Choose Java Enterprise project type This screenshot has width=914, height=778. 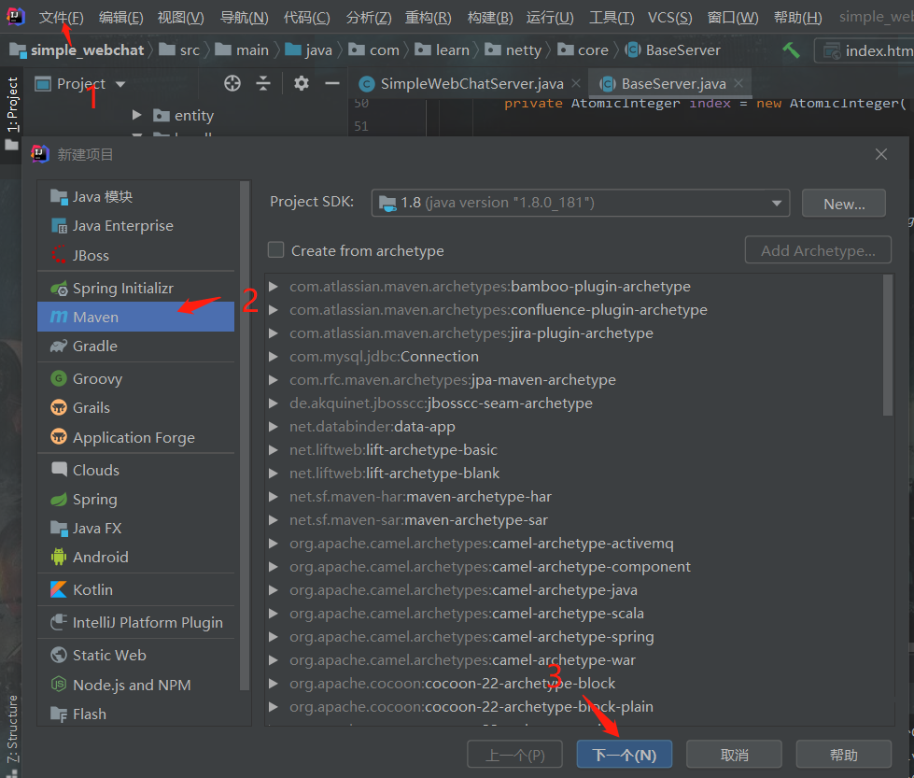click(135, 226)
